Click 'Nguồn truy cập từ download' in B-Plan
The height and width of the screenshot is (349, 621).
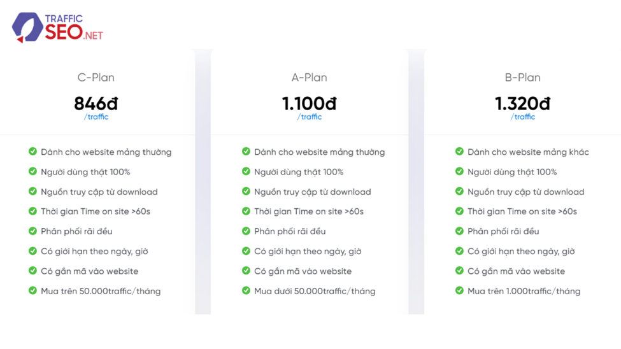pos(526,192)
